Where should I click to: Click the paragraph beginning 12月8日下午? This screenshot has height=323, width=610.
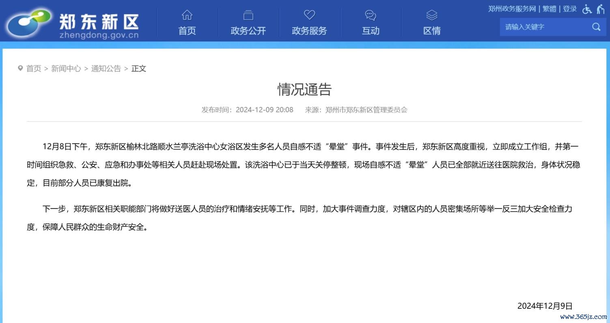pos(304,164)
